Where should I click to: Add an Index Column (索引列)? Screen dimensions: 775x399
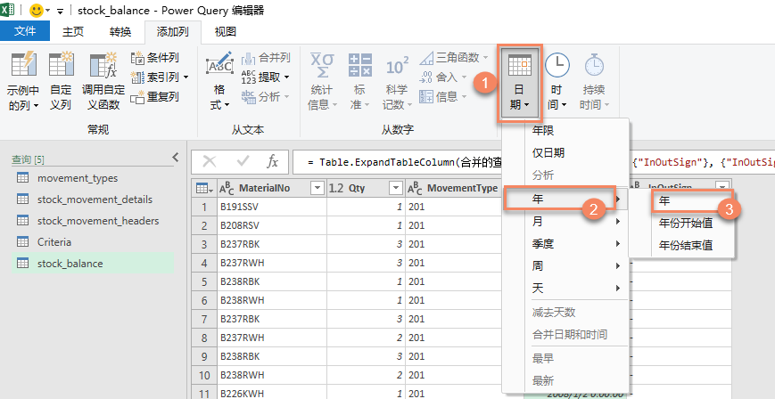coord(159,77)
